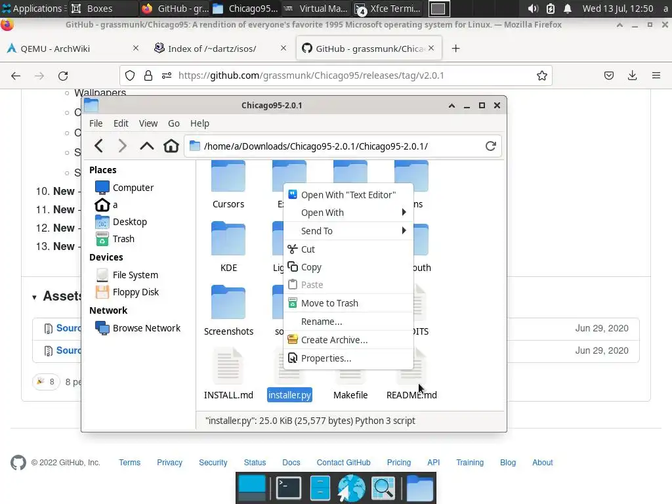The width and height of the screenshot is (672, 504).
Task: Open Trash in the sidebar
Action: (115, 239)
